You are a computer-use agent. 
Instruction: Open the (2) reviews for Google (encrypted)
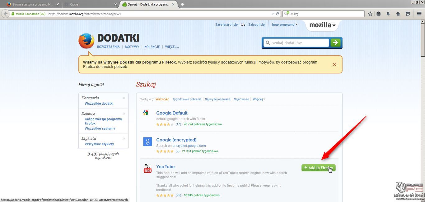tap(177, 151)
